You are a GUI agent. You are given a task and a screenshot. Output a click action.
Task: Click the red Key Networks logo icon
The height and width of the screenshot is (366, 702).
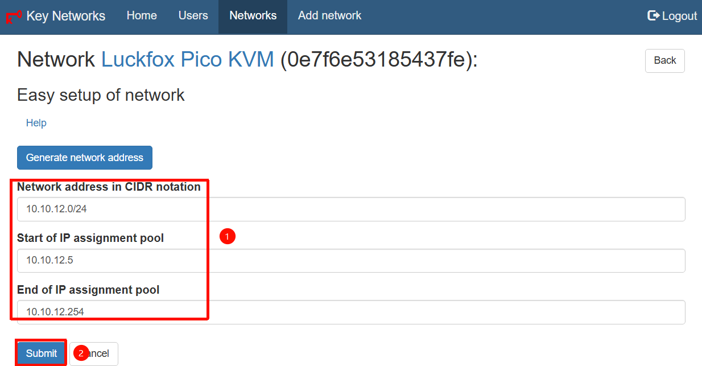(x=14, y=16)
